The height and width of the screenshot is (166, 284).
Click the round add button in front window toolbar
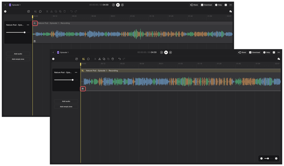[x=53, y=59]
